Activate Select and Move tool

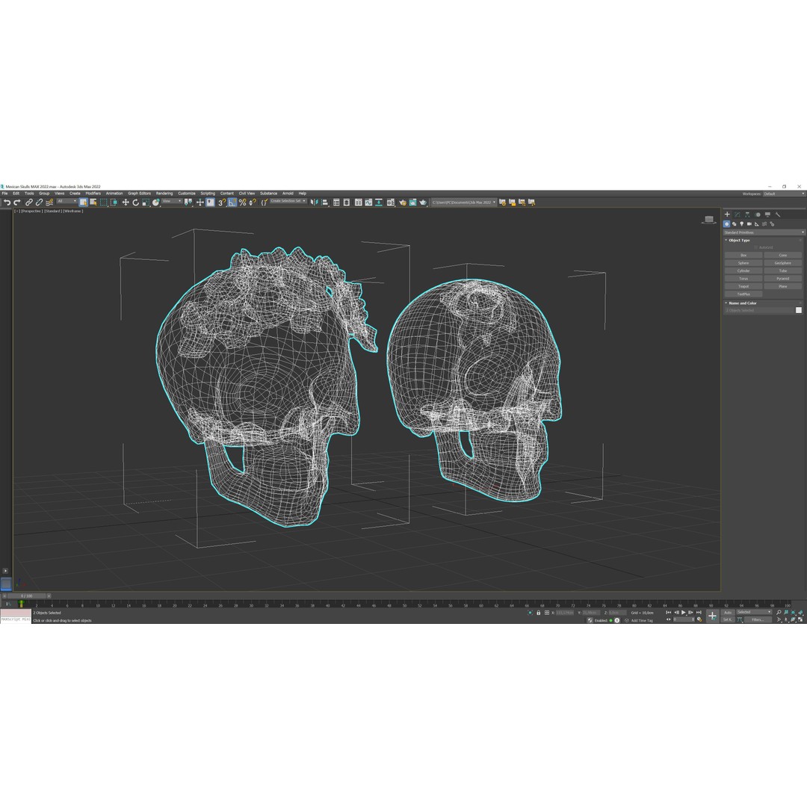[x=126, y=202]
